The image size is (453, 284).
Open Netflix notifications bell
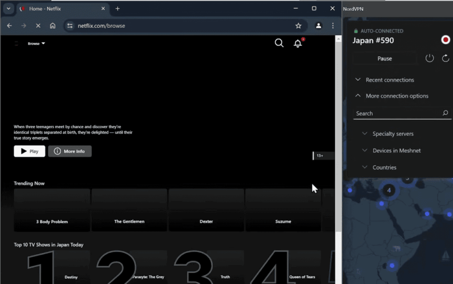point(298,43)
